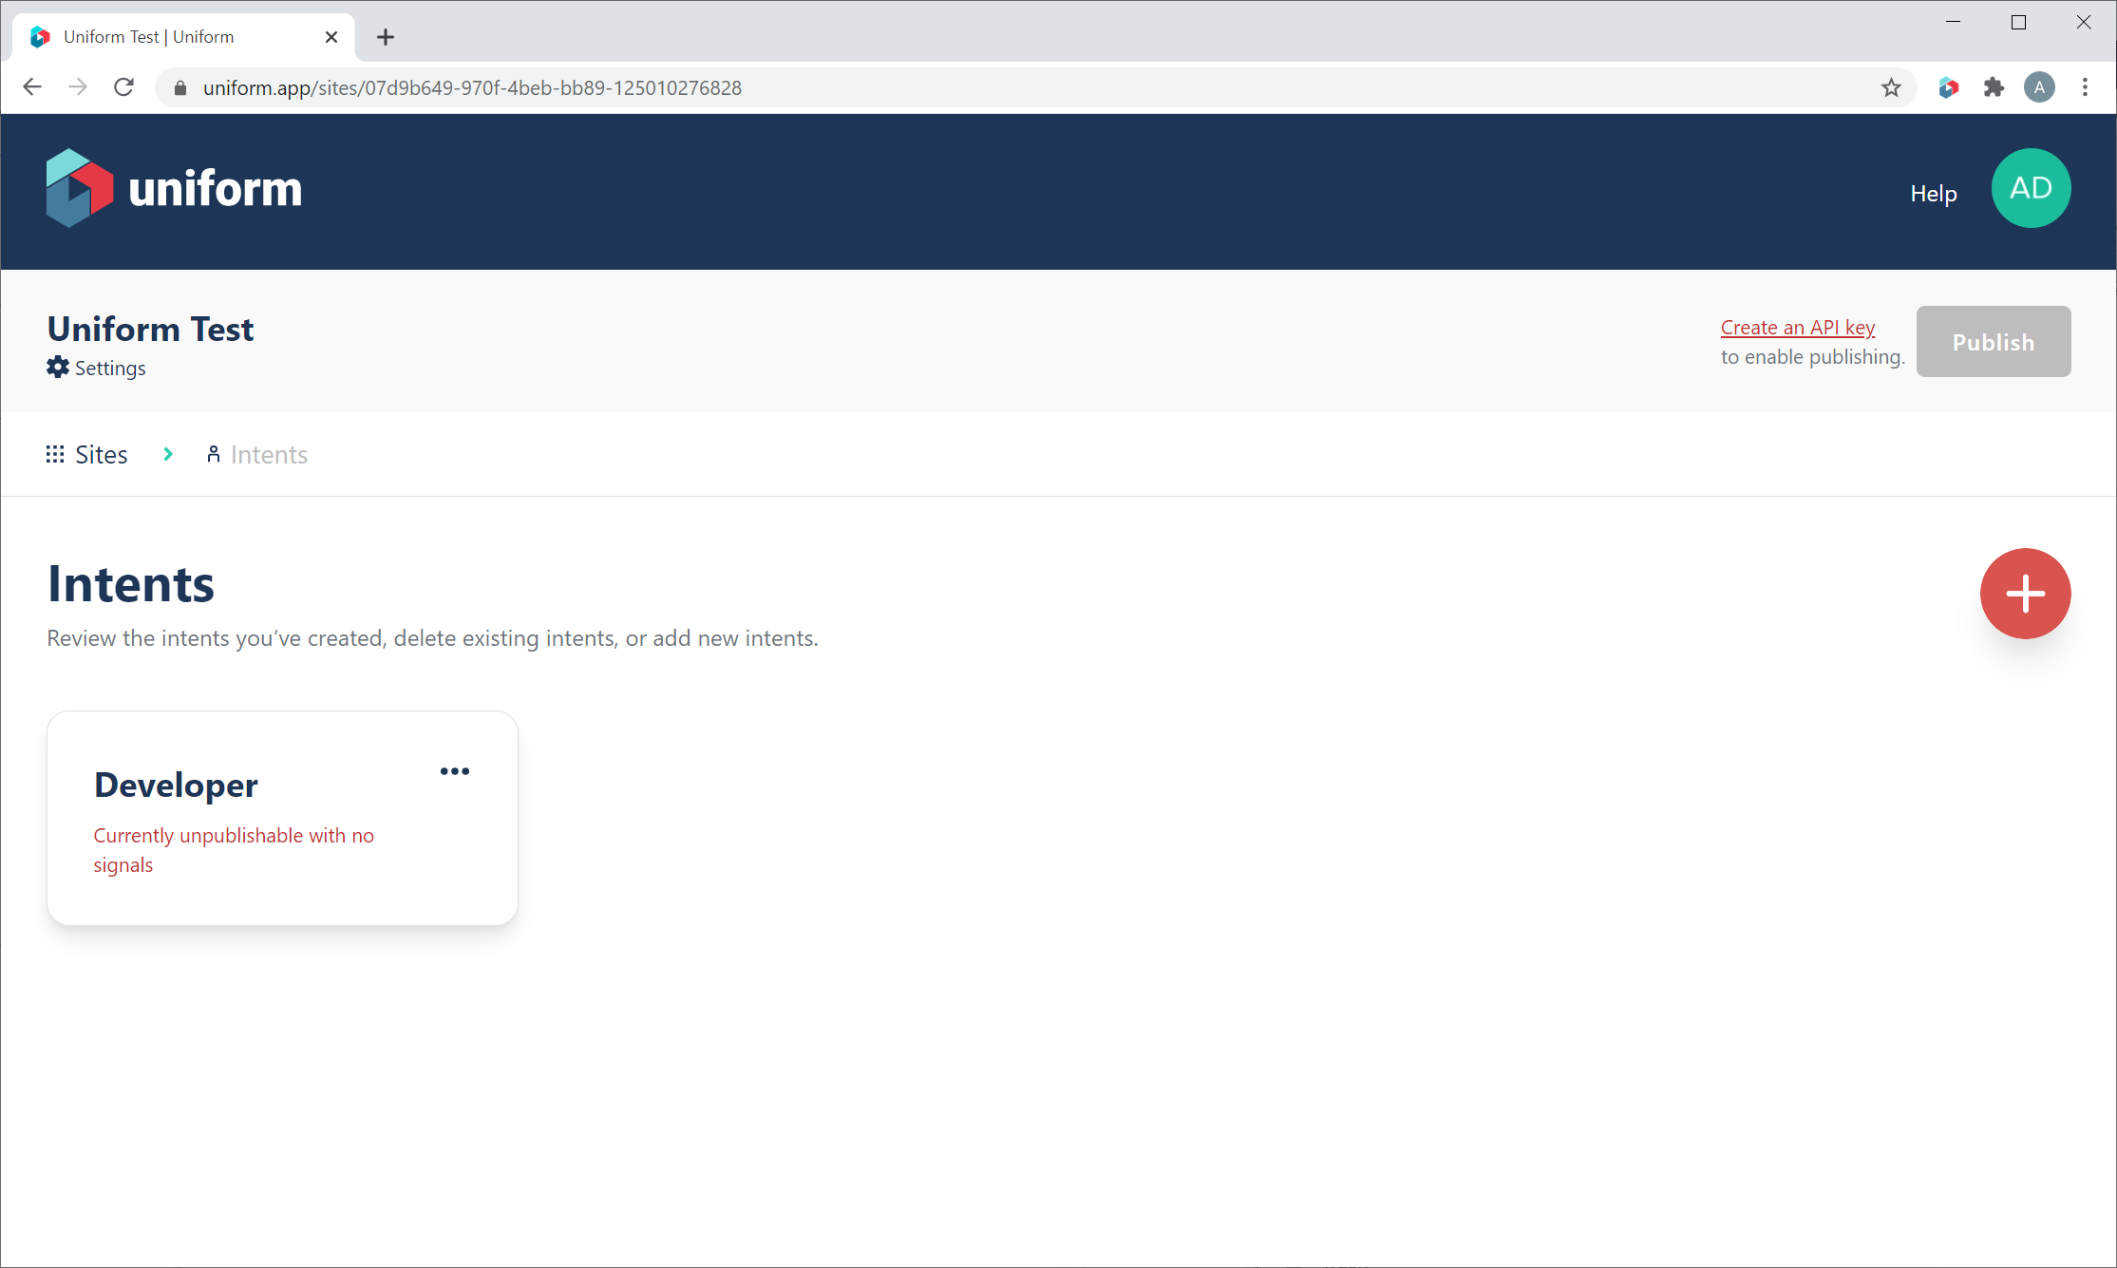This screenshot has height=1268, width=2117.
Task: Click the red add intent plus button
Action: pos(2024,594)
